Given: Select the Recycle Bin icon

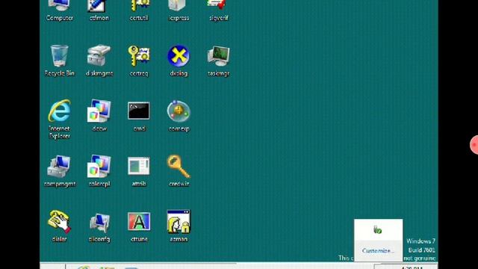Looking at the screenshot, I should coord(60,61).
